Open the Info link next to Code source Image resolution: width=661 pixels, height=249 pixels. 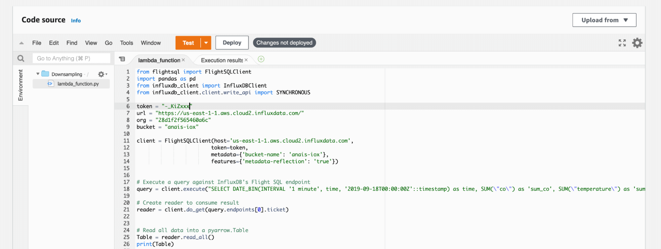(x=76, y=21)
